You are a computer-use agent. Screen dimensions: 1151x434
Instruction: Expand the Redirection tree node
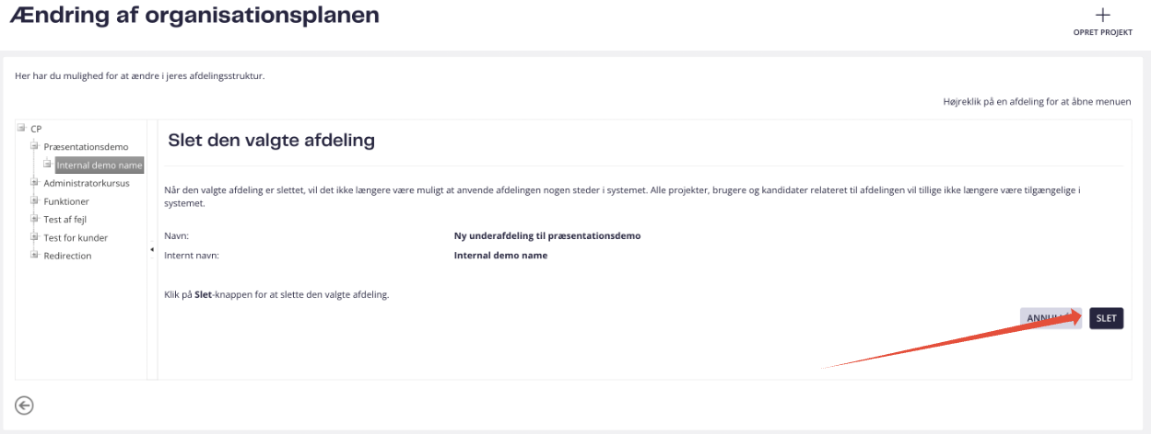tap(34, 255)
